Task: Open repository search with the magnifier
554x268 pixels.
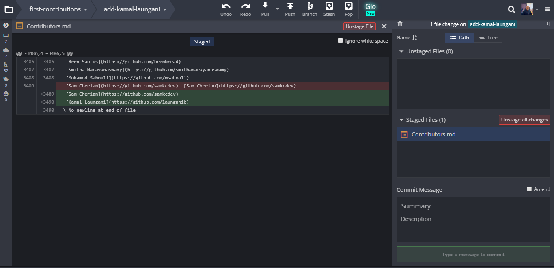Action: pos(511,9)
